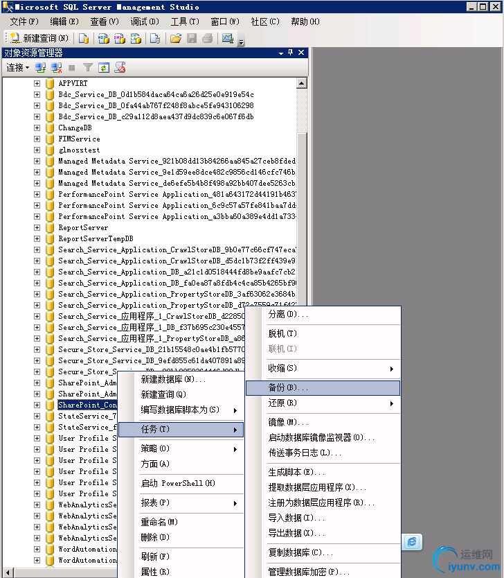
Task: Close the 对象资源管理器 panel
Action: pos(301,53)
